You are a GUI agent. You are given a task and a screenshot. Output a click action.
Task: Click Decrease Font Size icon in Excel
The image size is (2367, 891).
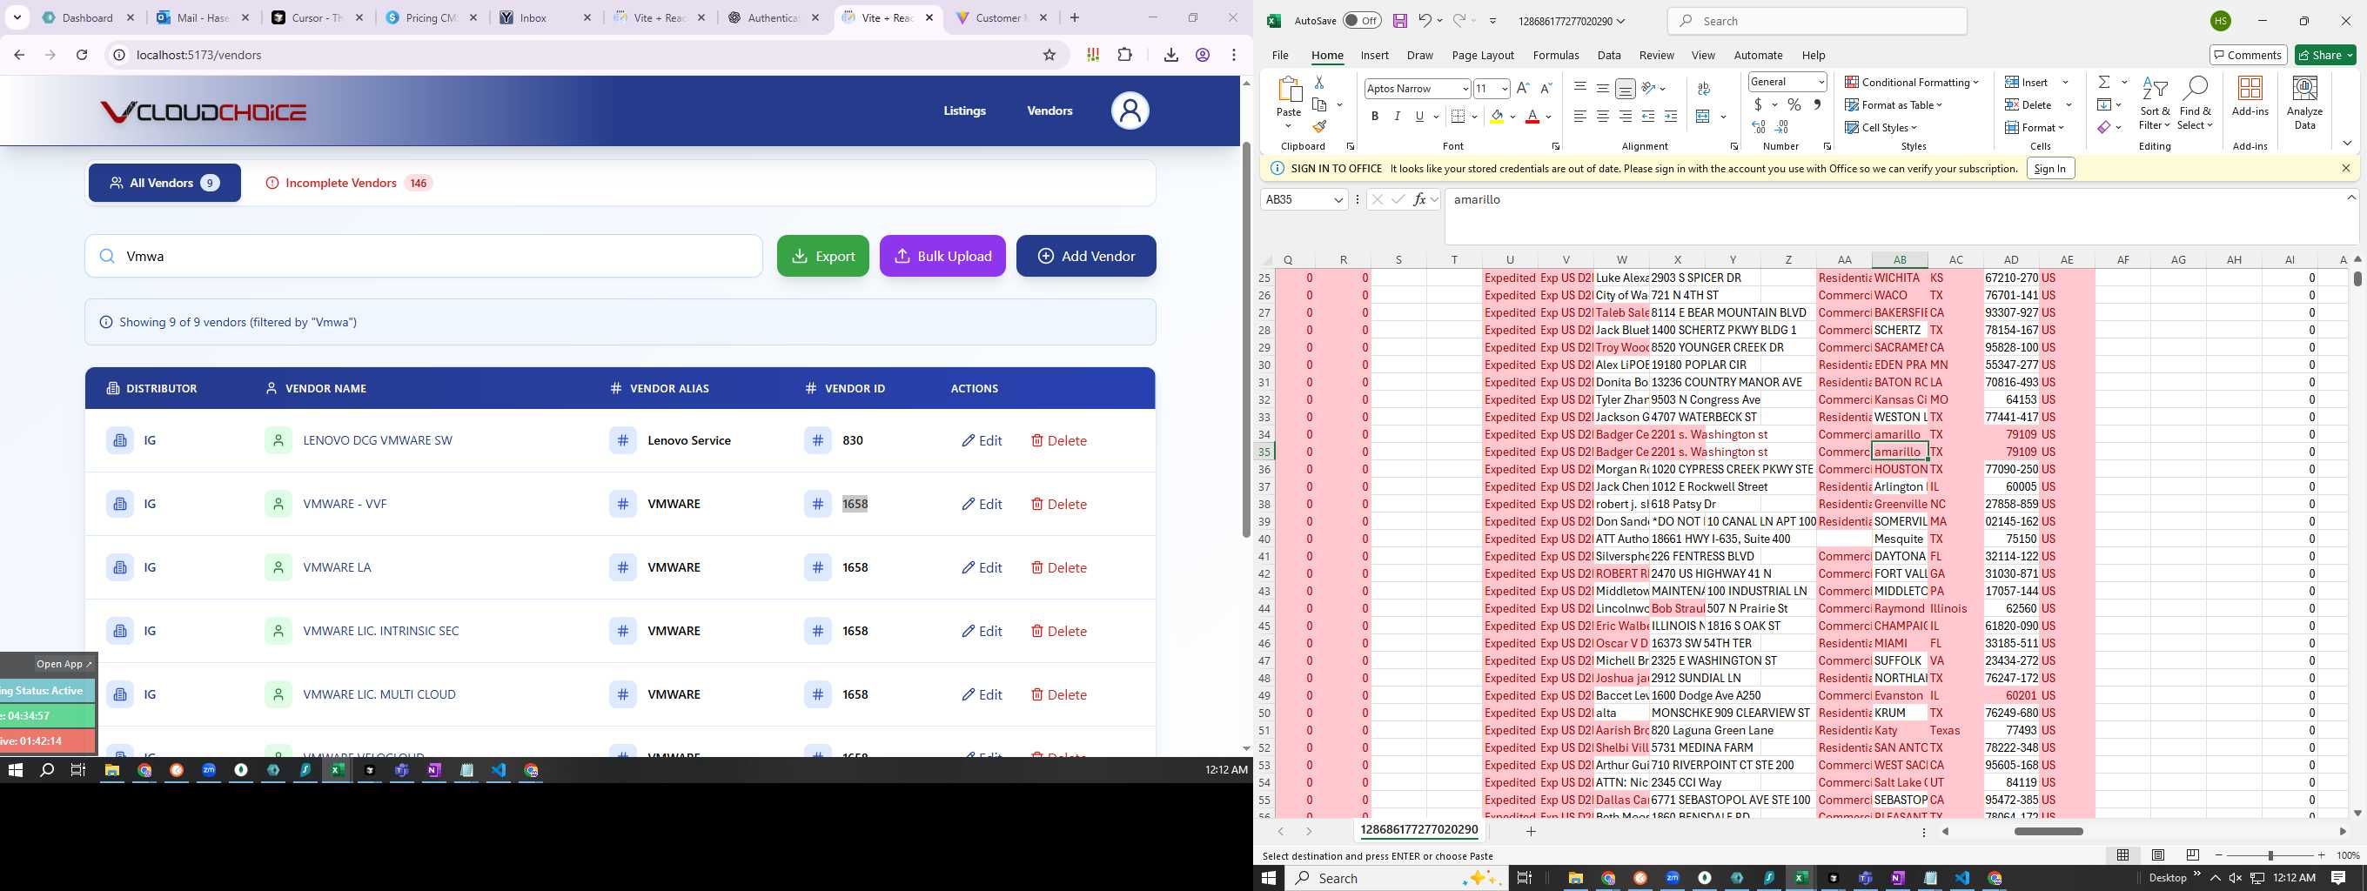1546,88
